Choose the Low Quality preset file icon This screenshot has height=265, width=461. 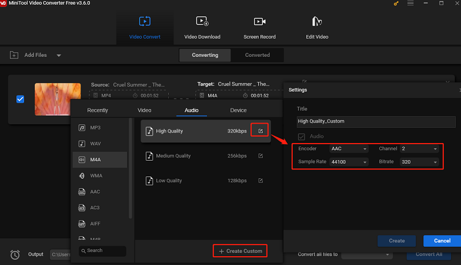point(149,181)
